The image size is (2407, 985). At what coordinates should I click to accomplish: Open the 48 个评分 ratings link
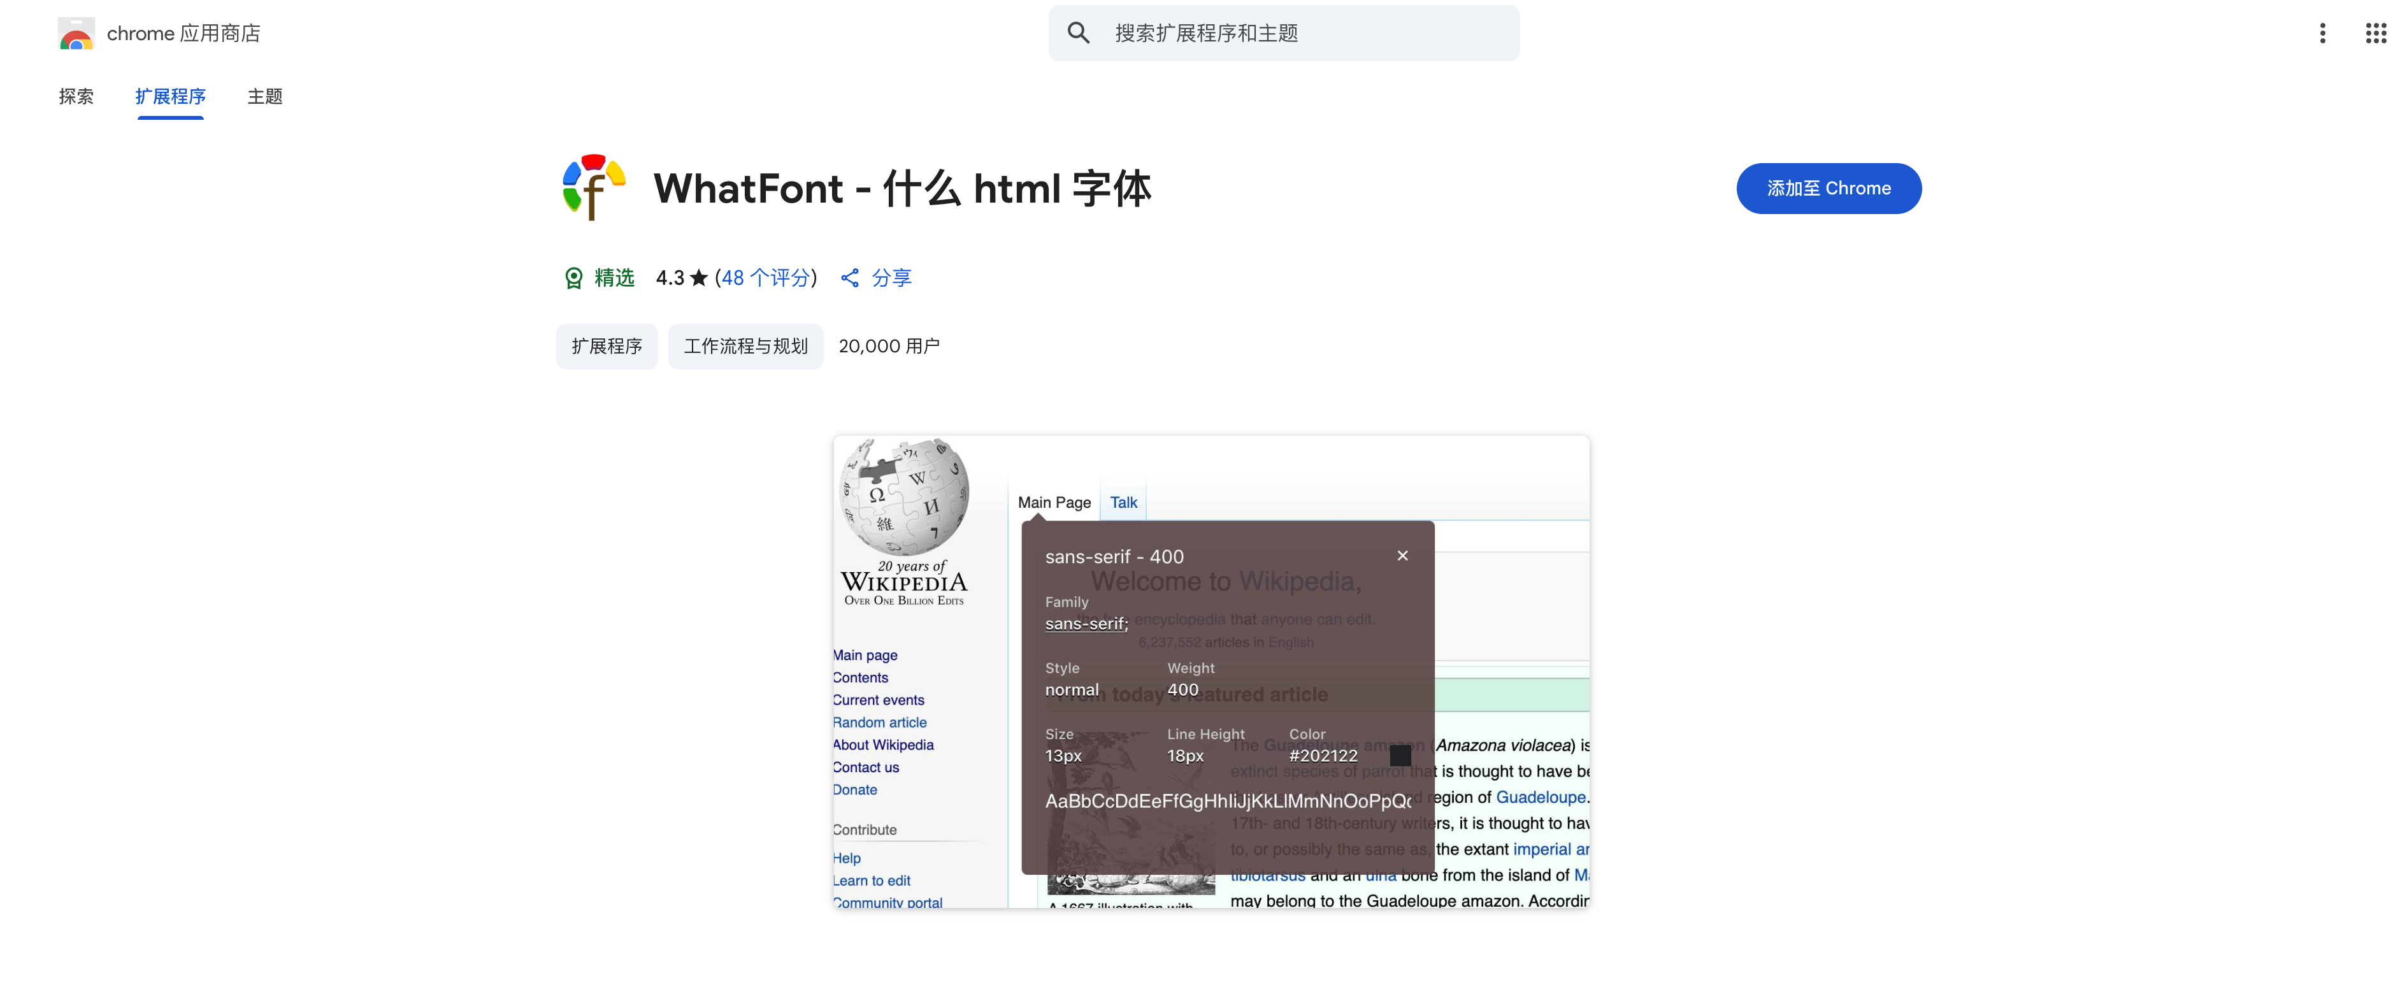pyautogui.click(x=765, y=278)
